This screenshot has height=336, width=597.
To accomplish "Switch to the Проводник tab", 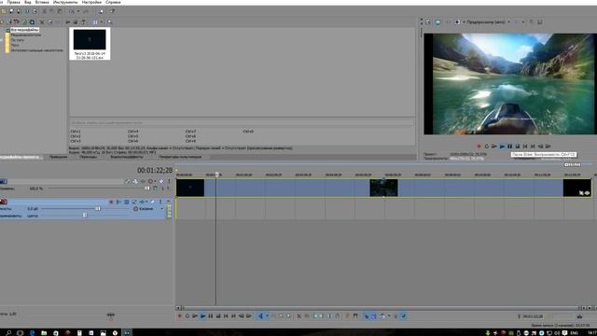I will click(58, 157).
